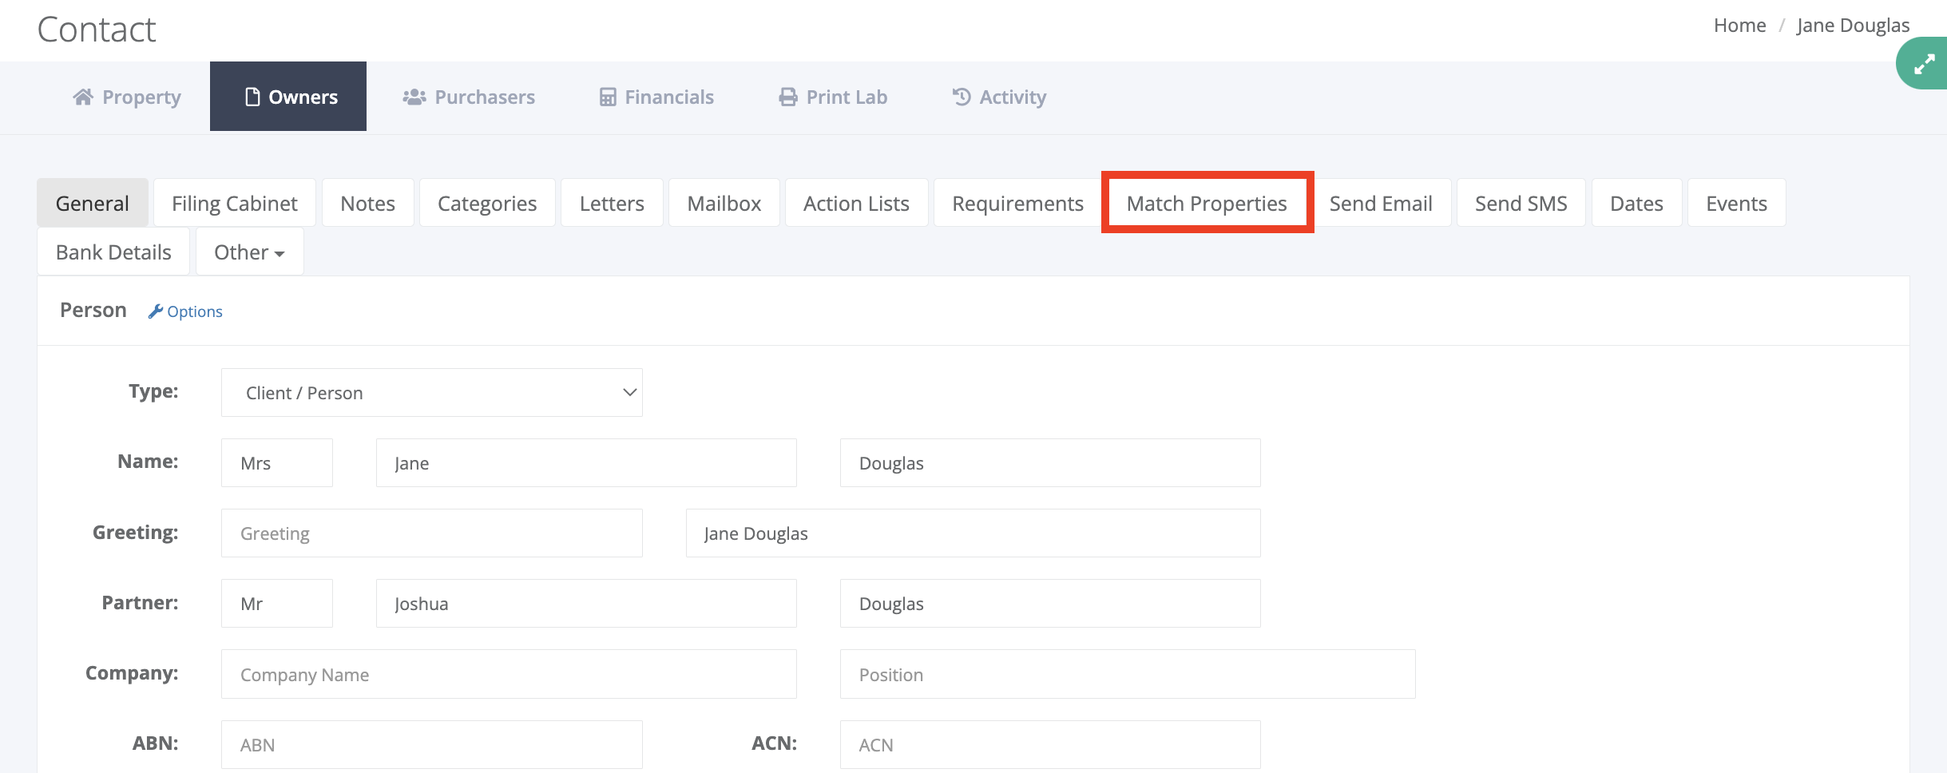1947x773 pixels.
Task: Select the General sub-tab
Action: (93, 203)
